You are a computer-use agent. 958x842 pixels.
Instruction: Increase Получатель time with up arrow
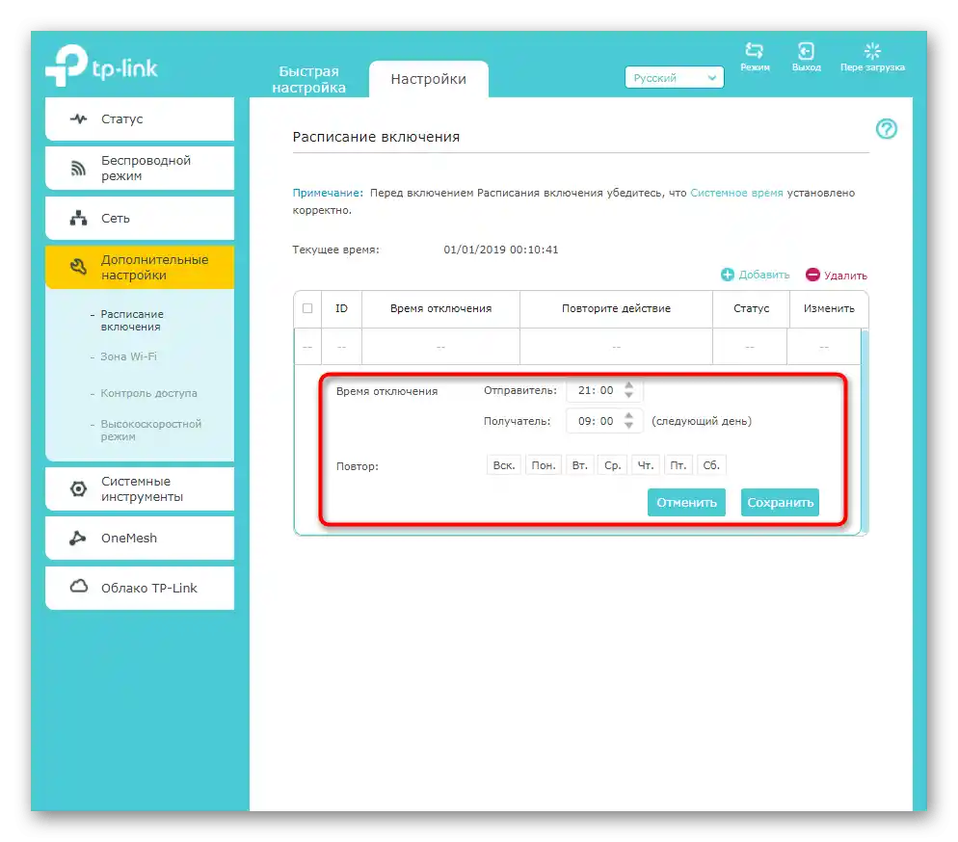pyautogui.click(x=628, y=416)
